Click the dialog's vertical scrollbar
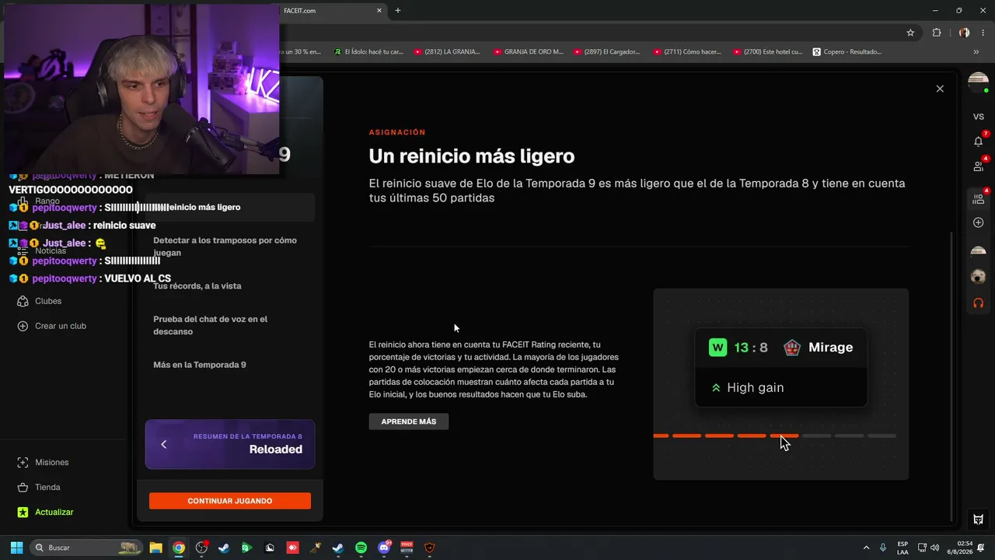 pos(951,377)
